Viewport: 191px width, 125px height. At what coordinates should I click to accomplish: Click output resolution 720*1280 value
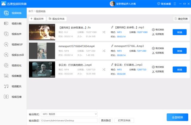(141, 51)
